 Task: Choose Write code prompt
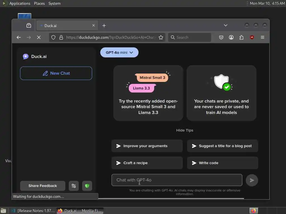click(223, 163)
